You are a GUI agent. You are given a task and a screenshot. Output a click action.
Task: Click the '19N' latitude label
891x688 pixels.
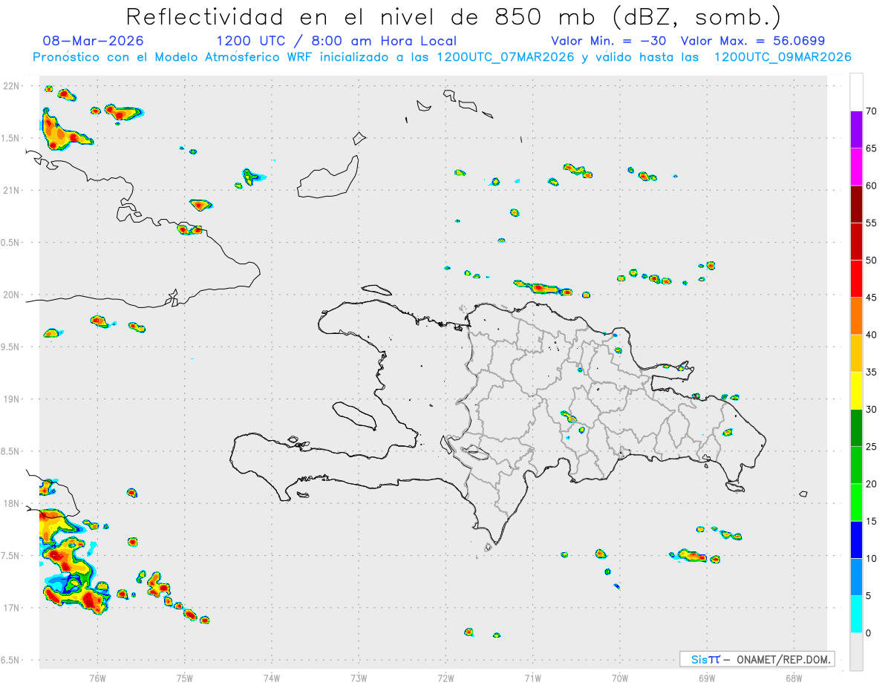point(13,399)
